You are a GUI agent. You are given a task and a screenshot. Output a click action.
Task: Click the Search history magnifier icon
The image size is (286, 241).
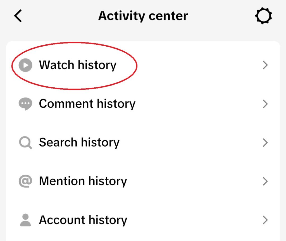25,142
